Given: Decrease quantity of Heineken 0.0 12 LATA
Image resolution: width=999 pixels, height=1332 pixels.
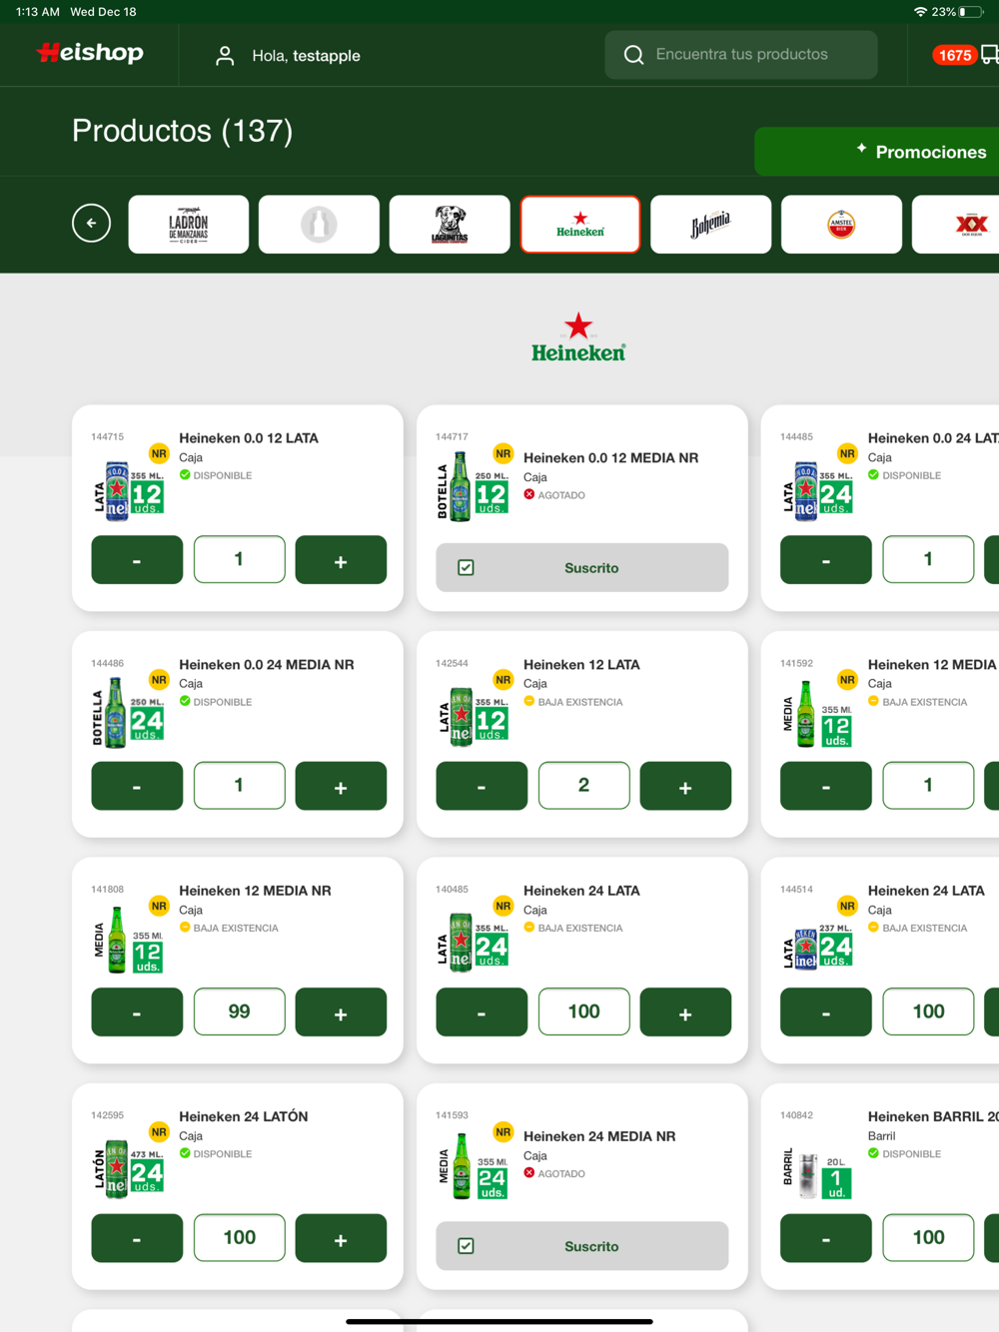Looking at the screenshot, I should pos(137,560).
